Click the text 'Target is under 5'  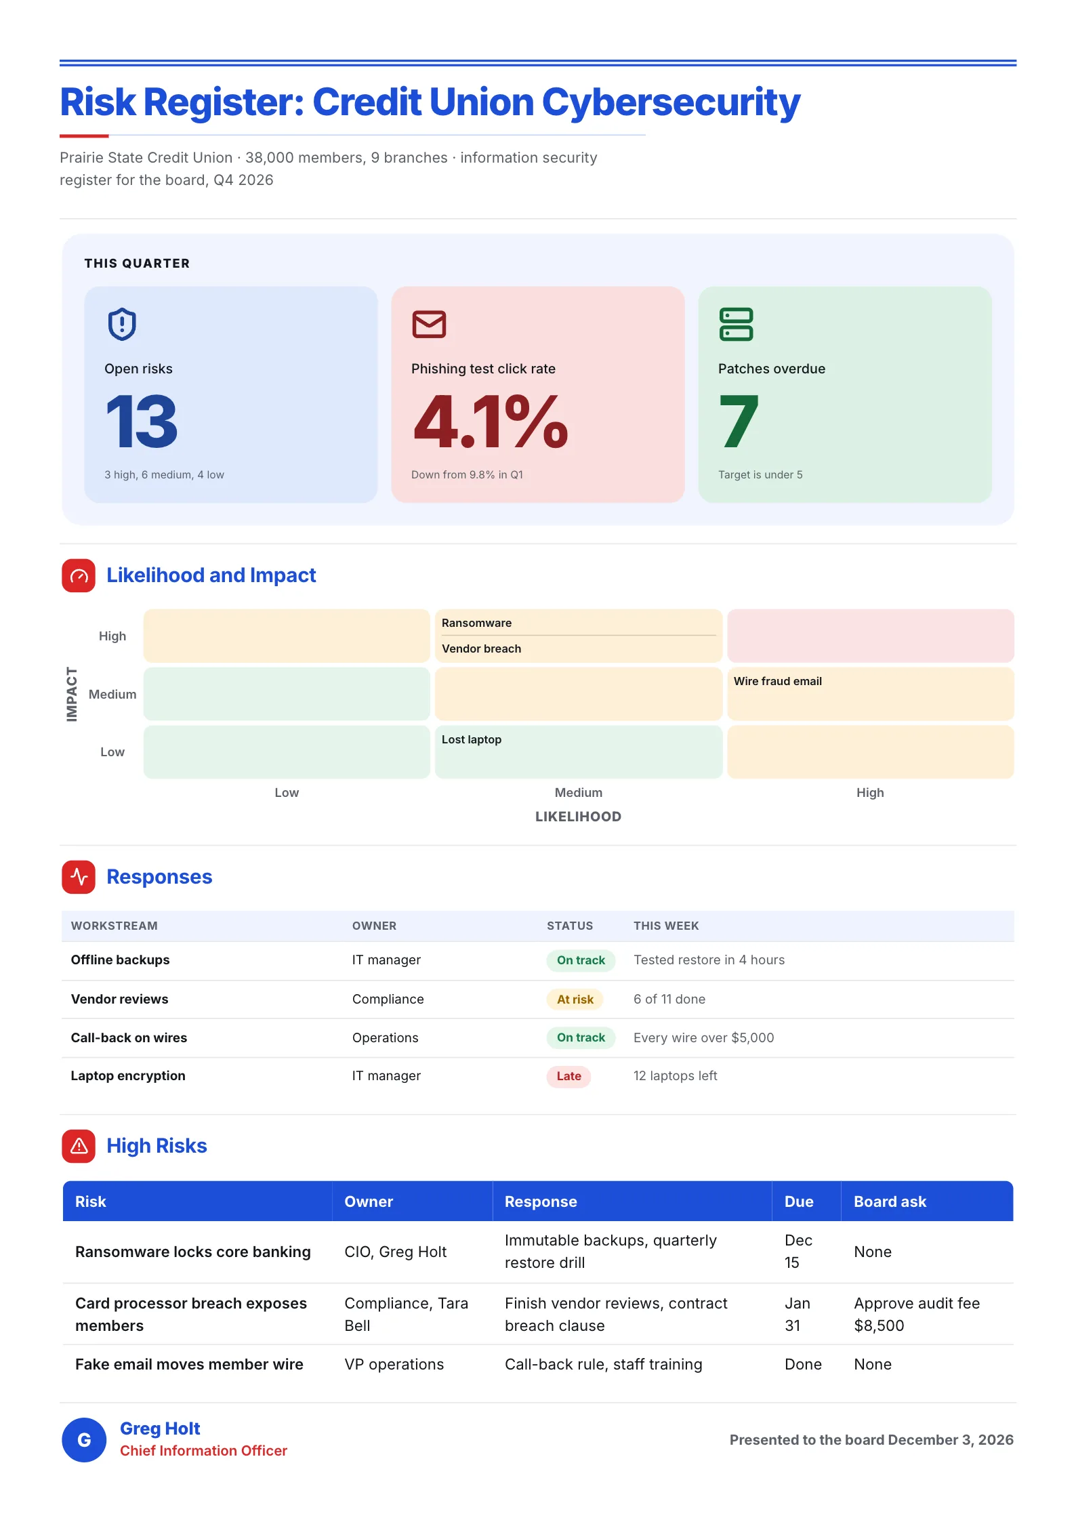760,475
